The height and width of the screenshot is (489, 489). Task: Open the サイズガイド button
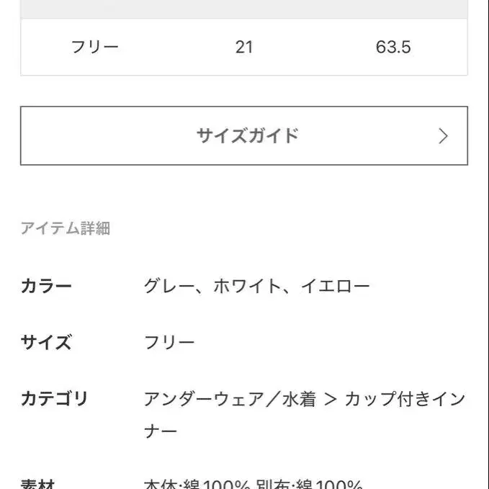tap(244, 136)
